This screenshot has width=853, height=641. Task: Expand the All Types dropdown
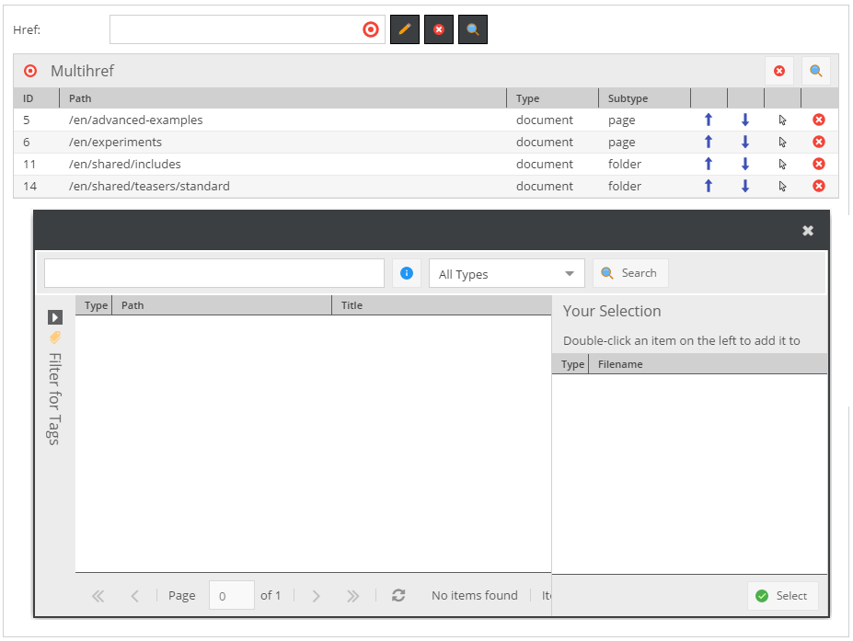[x=506, y=274]
